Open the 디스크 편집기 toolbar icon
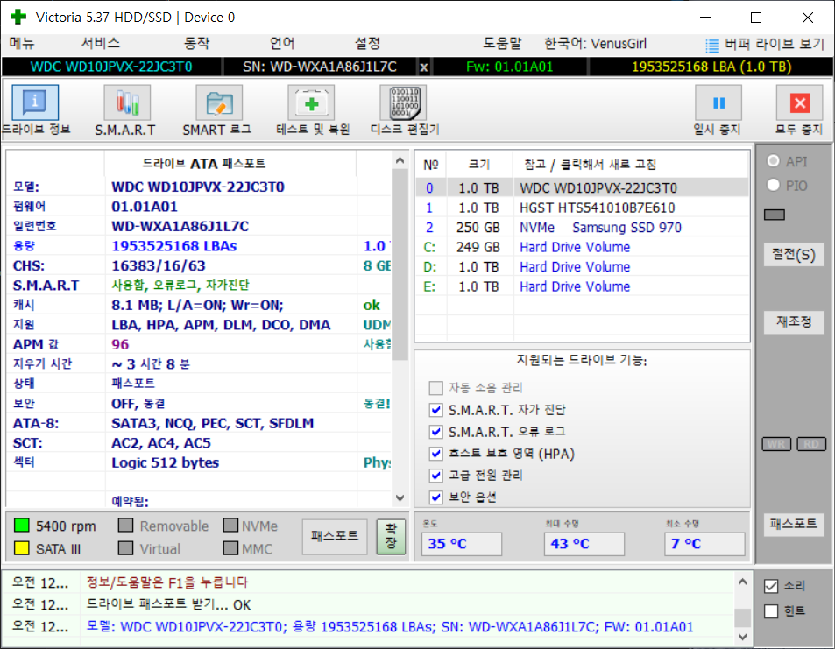 click(x=404, y=102)
